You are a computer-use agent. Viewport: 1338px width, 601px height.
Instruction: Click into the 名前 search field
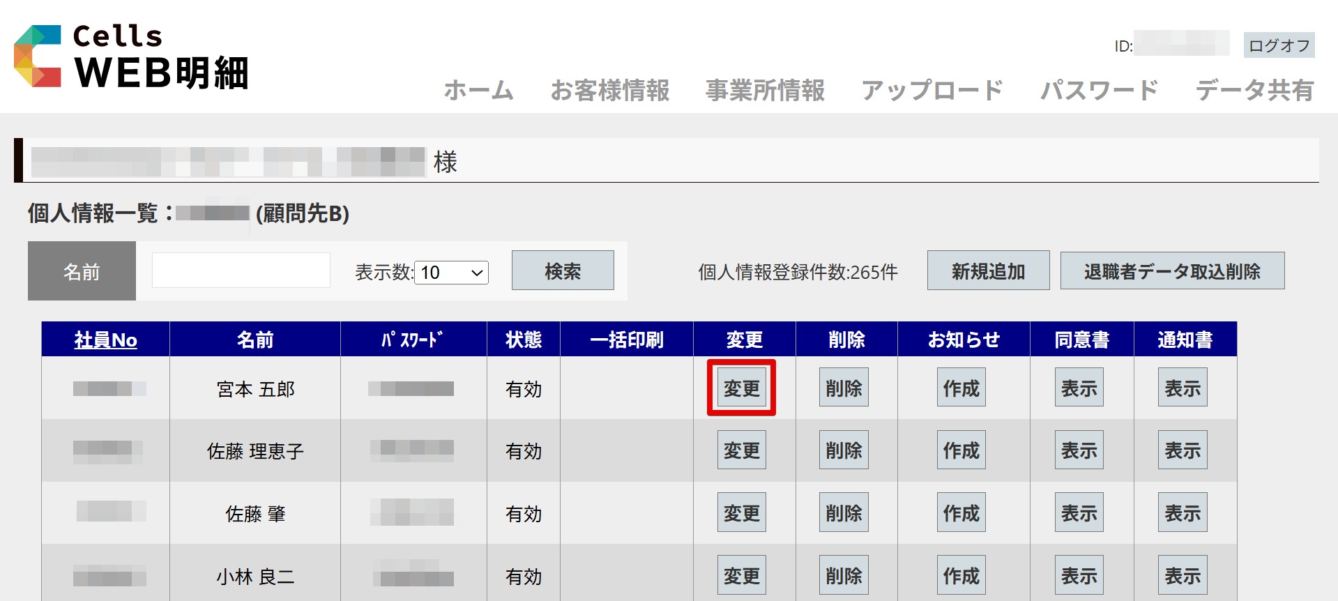(241, 271)
